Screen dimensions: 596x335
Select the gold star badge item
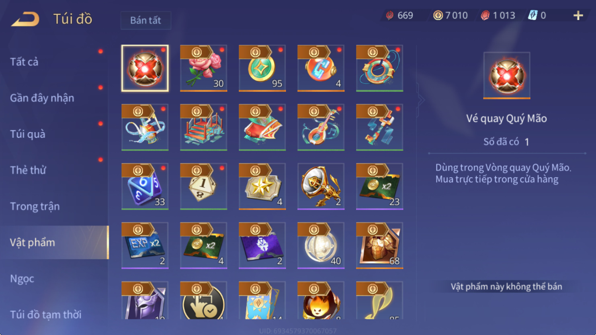[262, 186]
